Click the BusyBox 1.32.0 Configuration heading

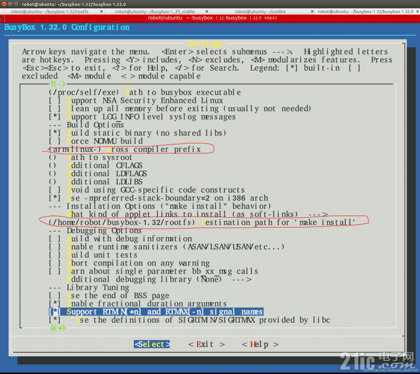(67, 28)
